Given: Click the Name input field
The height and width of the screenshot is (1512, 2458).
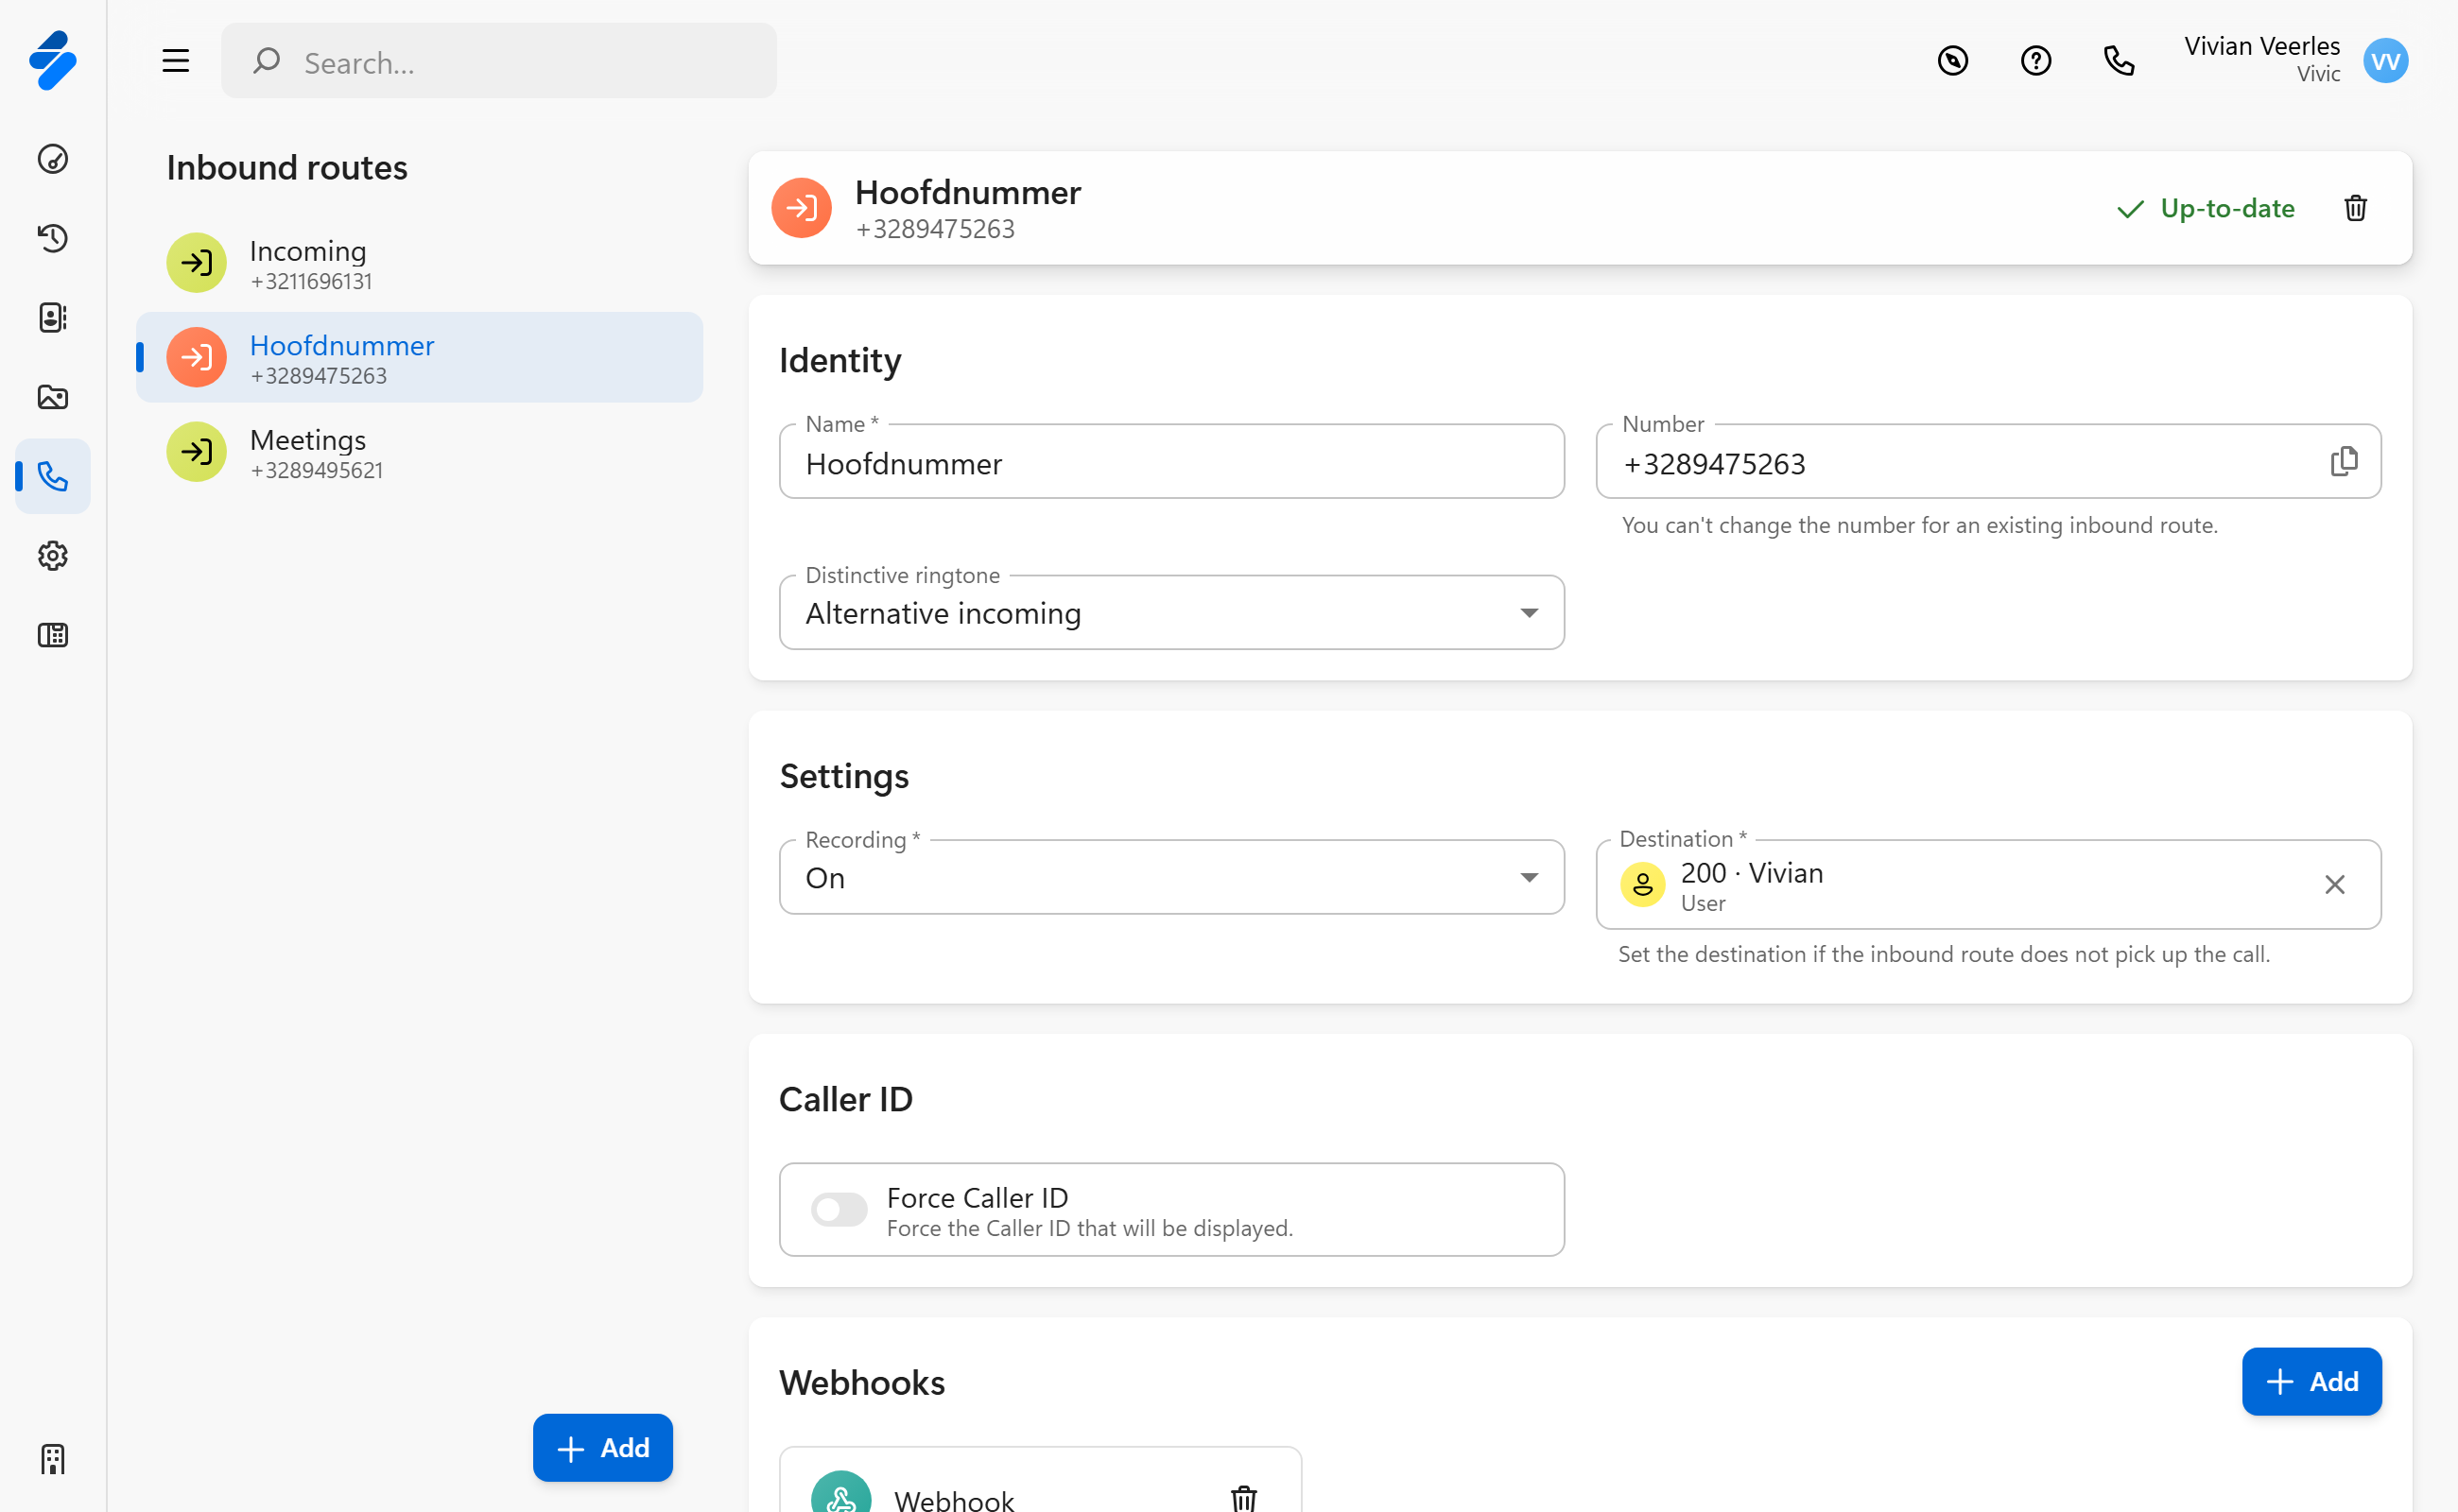Looking at the screenshot, I should click(1170, 463).
